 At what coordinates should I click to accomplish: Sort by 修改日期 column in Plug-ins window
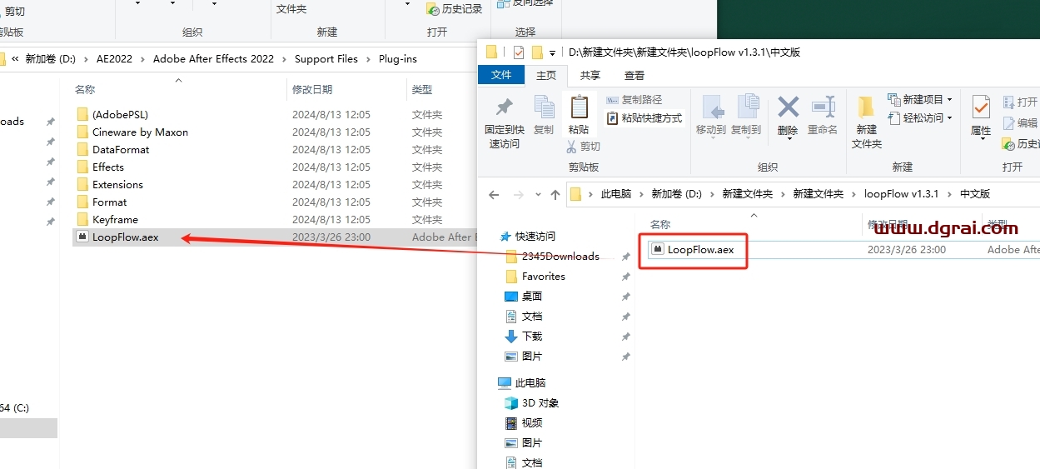pos(312,89)
